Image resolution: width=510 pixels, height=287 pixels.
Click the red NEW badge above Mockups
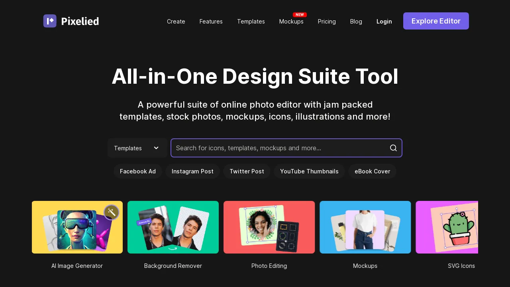[x=300, y=15]
